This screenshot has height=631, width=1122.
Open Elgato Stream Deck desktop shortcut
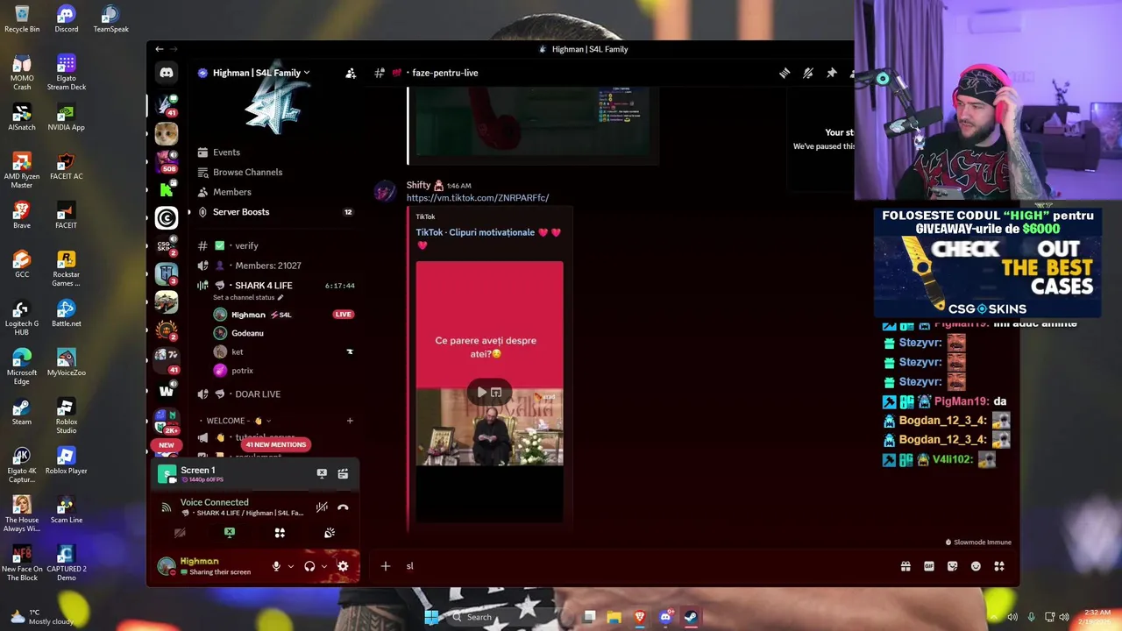click(x=67, y=73)
